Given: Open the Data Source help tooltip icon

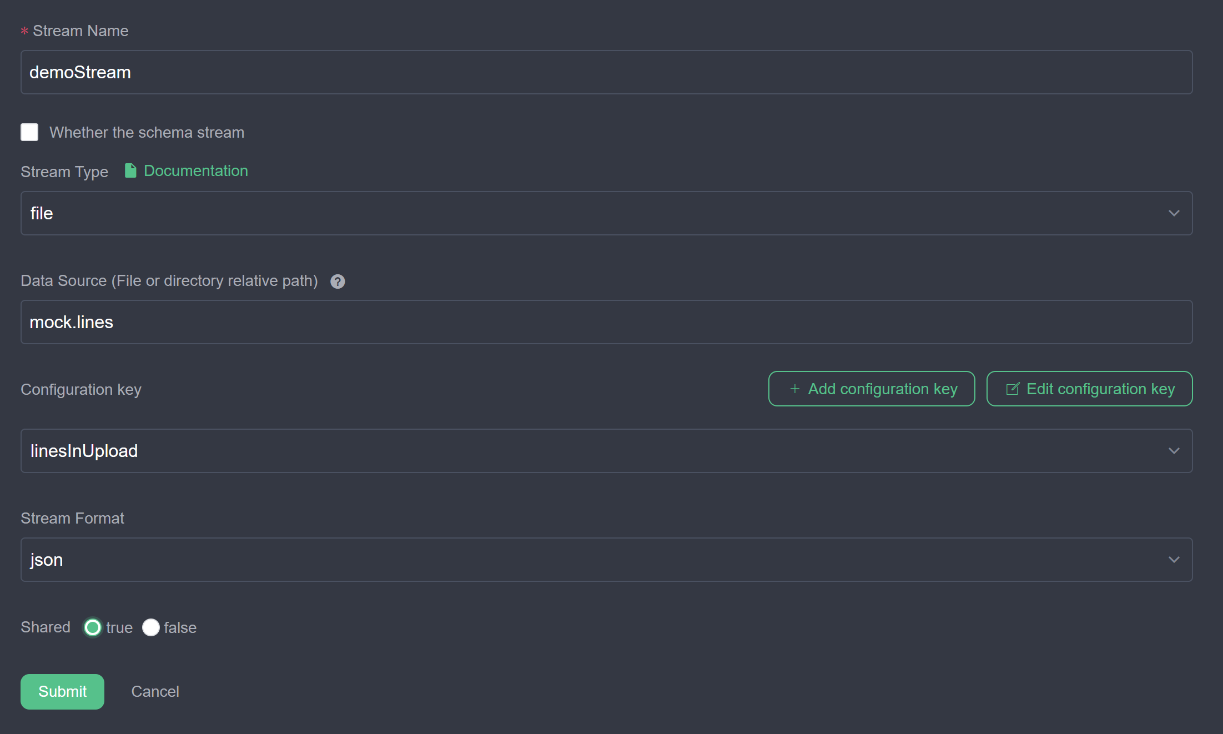Looking at the screenshot, I should click(338, 281).
